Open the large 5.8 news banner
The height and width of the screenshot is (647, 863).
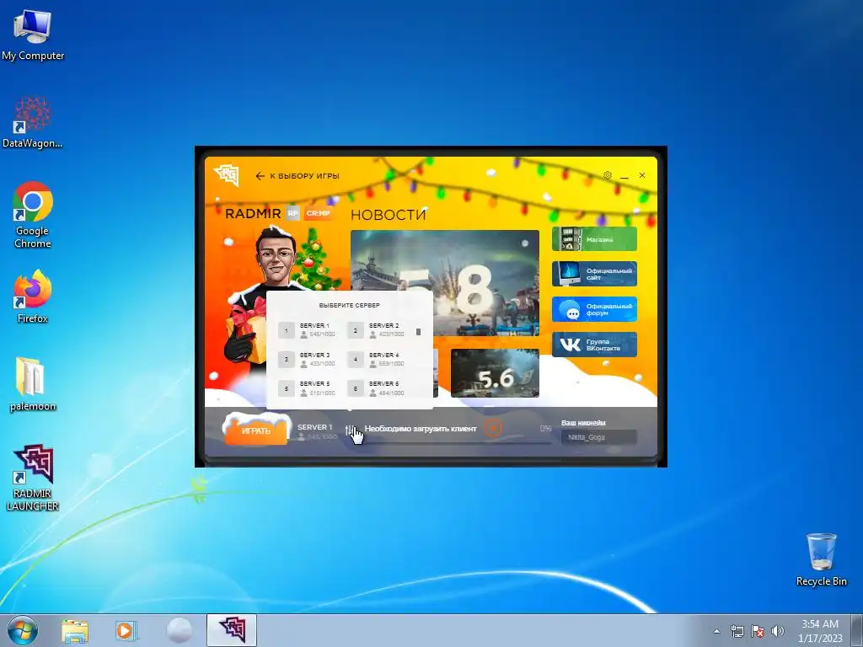point(445,283)
